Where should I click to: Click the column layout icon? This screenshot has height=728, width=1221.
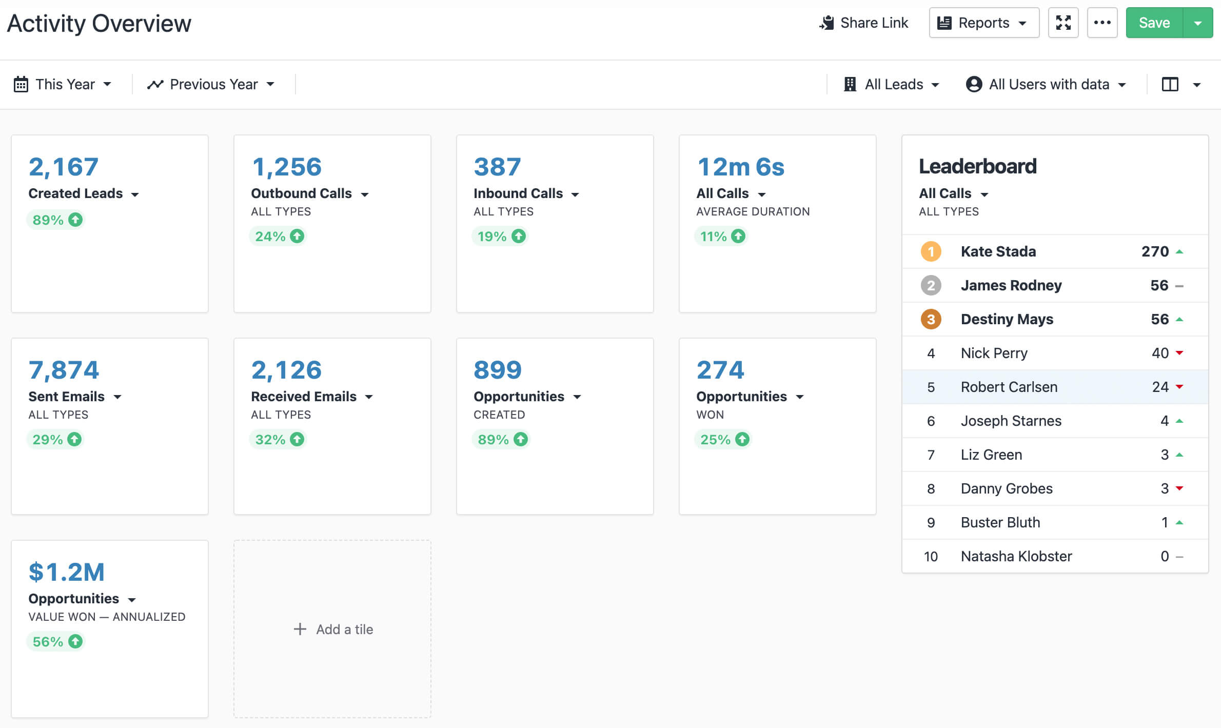[x=1170, y=84]
